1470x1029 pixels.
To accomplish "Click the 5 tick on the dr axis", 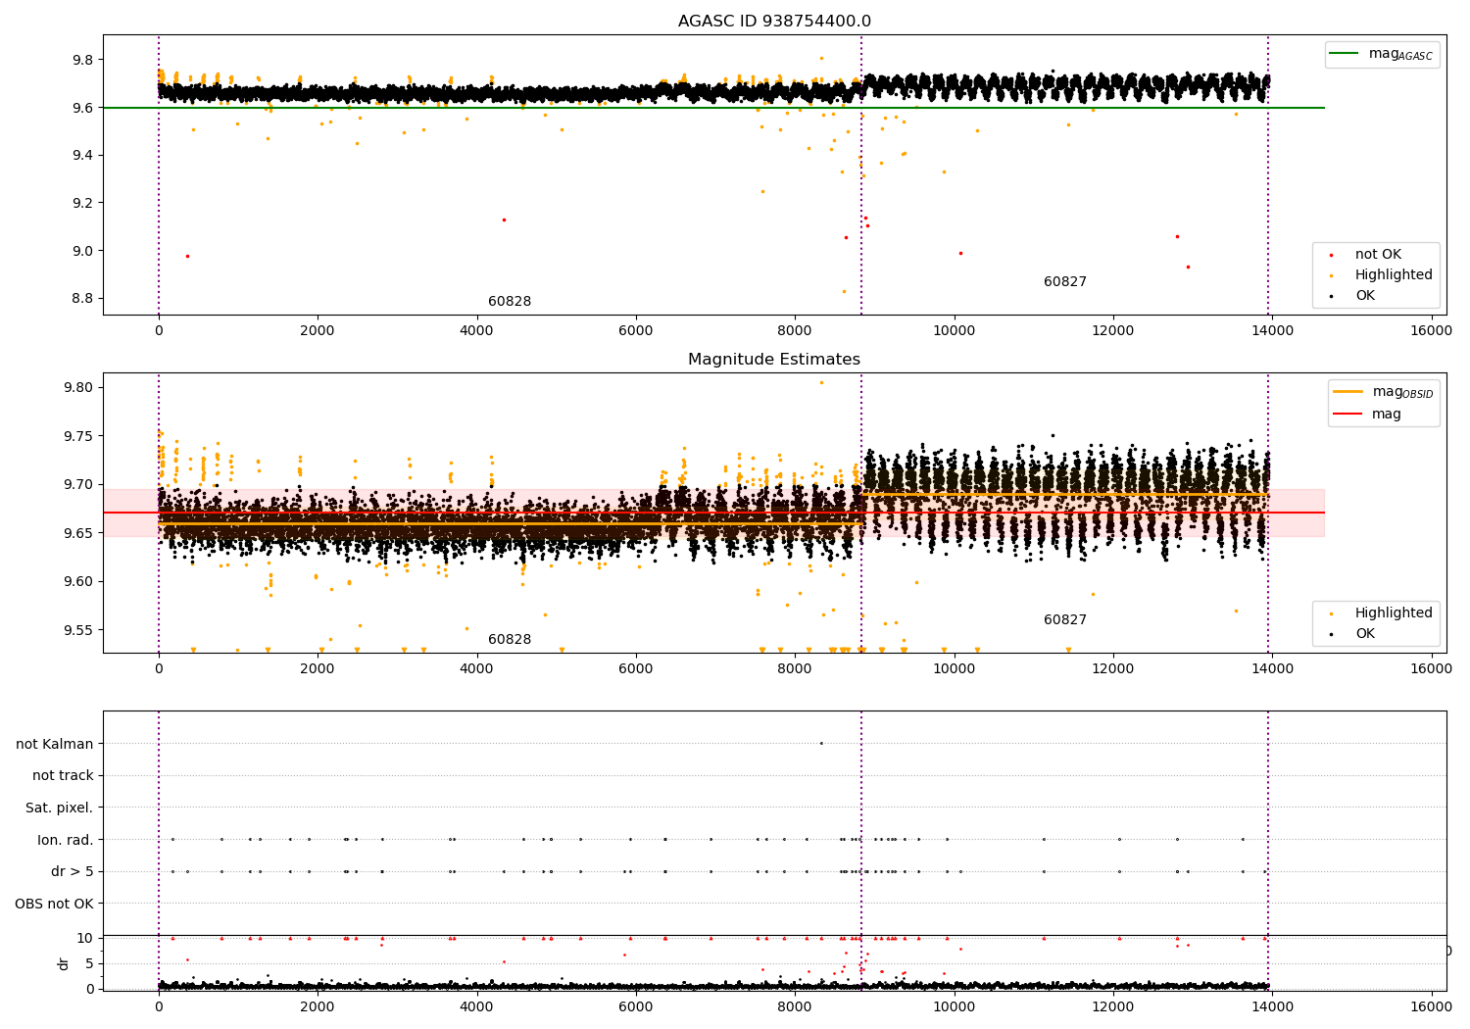I will [x=90, y=963].
